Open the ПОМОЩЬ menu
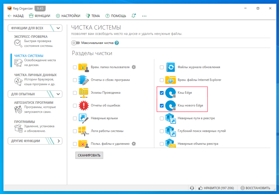 [x=116, y=16]
